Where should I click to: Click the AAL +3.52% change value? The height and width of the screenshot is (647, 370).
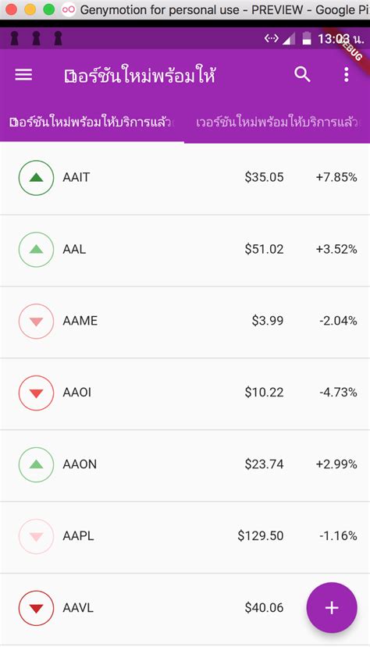click(x=336, y=249)
